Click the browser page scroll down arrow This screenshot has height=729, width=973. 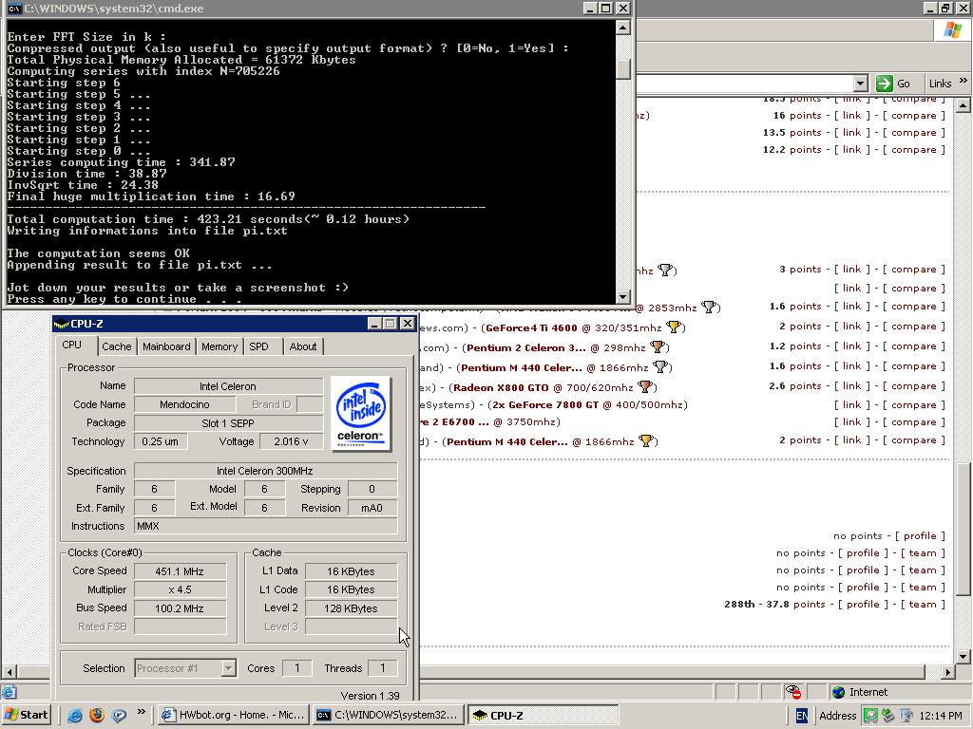963,657
